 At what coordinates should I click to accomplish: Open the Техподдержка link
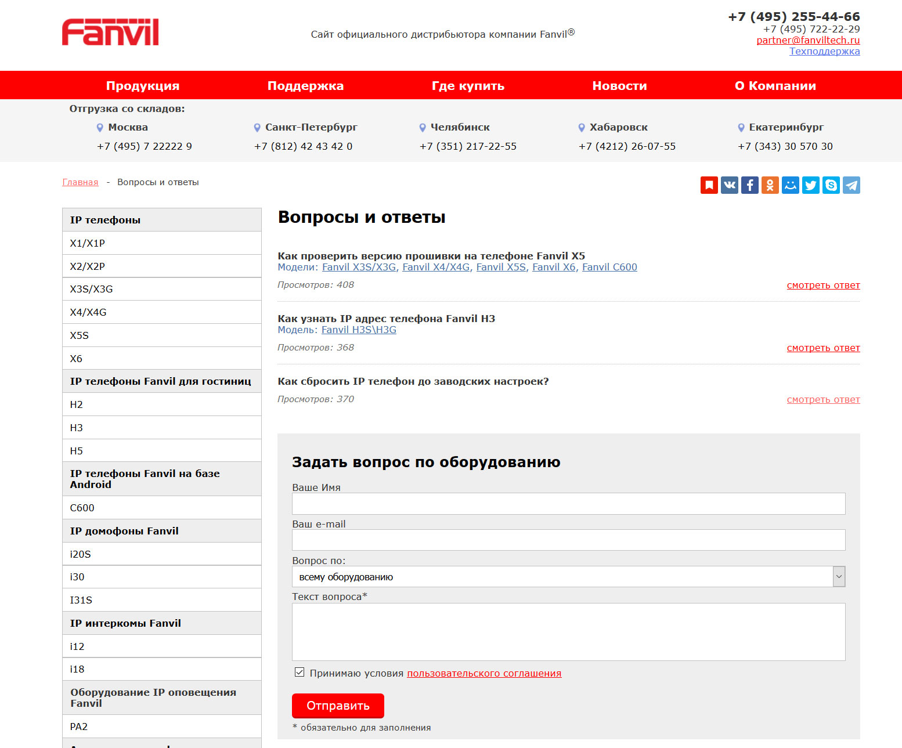[x=824, y=51]
